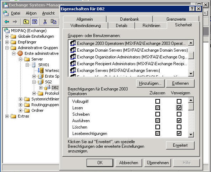Image resolution: width=211 pixels, height=172 pixels.
Task: Click the Exchange Domain Servers group icon
Action: [x=73, y=50]
